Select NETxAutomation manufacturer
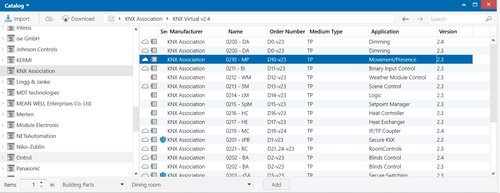The image size is (500, 193). pos(36,136)
